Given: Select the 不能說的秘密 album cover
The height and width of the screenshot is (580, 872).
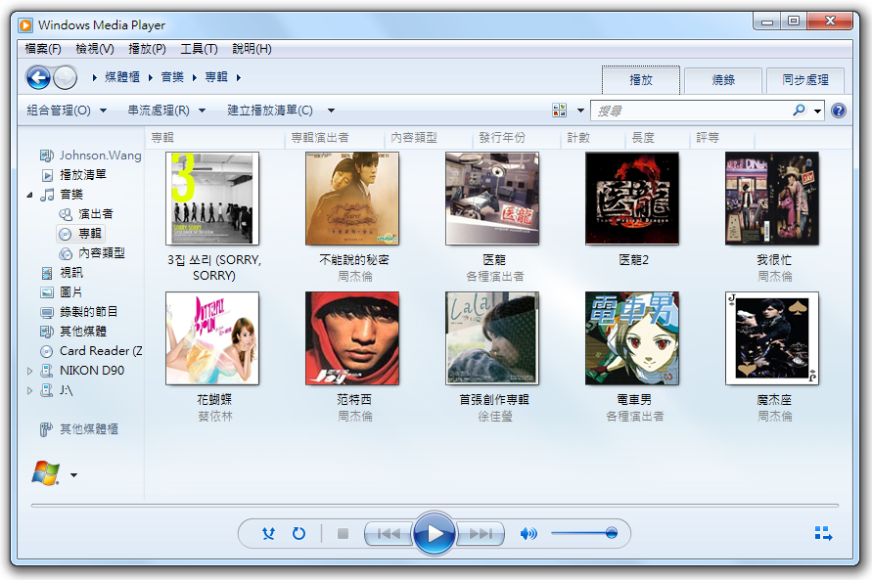Looking at the screenshot, I should coord(352,199).
